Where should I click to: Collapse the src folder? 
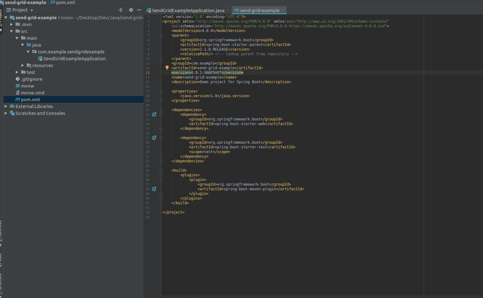[x=11, y=31]
